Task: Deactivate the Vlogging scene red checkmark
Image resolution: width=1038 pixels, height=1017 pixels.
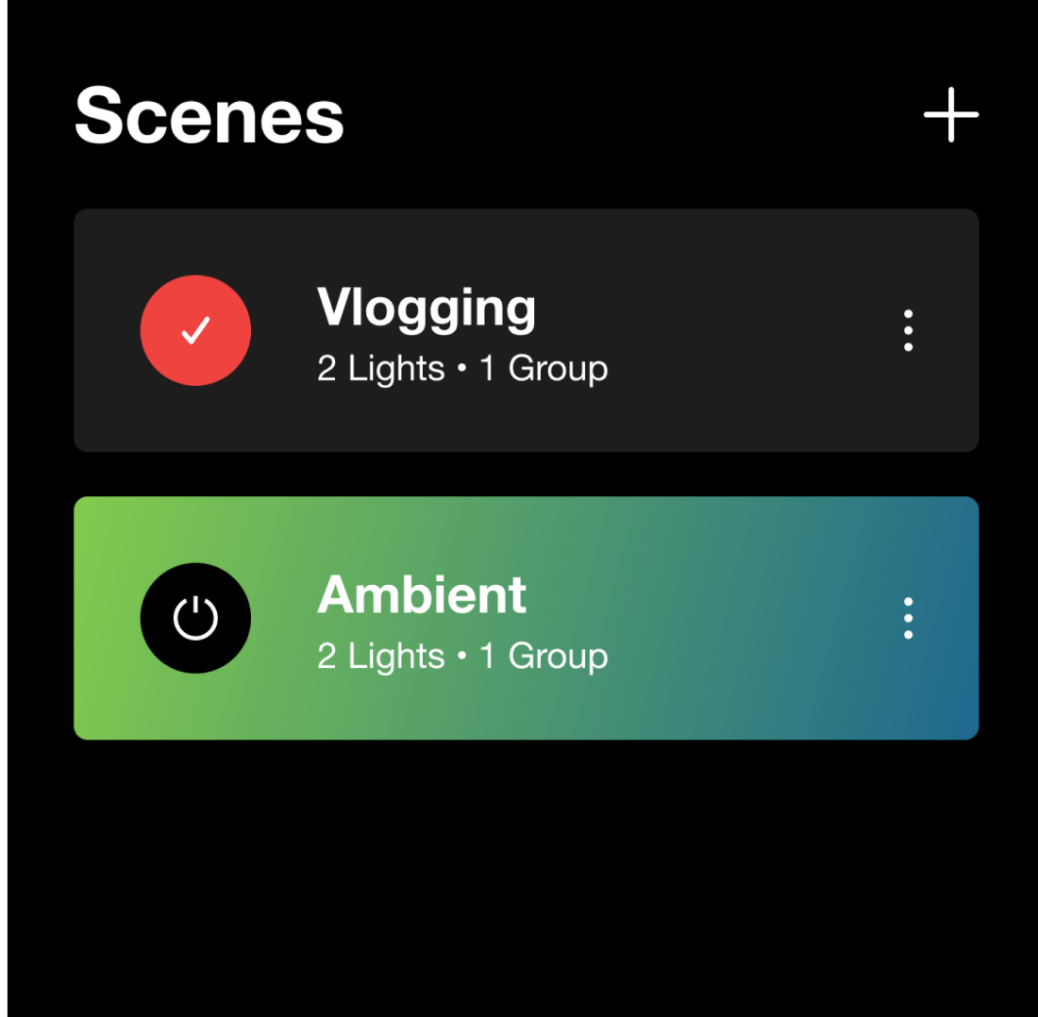Action: click(195, 330)
